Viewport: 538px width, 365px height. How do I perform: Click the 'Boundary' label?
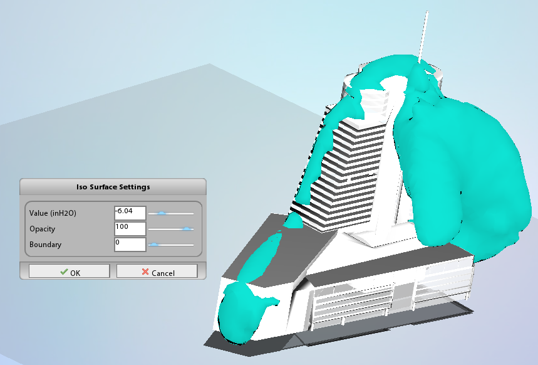point(45,245)
